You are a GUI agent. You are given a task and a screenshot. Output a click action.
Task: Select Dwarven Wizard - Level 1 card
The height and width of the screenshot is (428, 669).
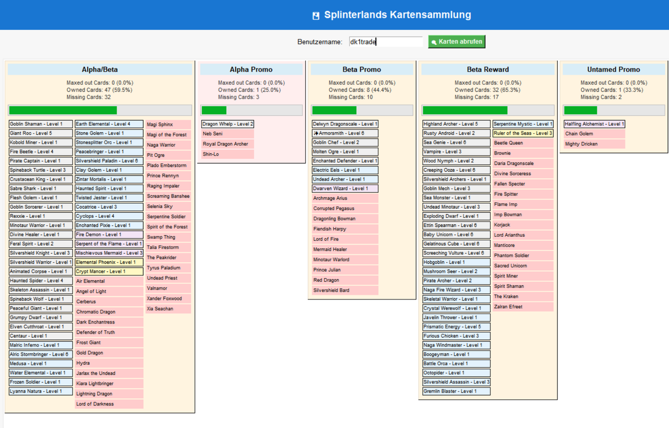tap(345, 189)
